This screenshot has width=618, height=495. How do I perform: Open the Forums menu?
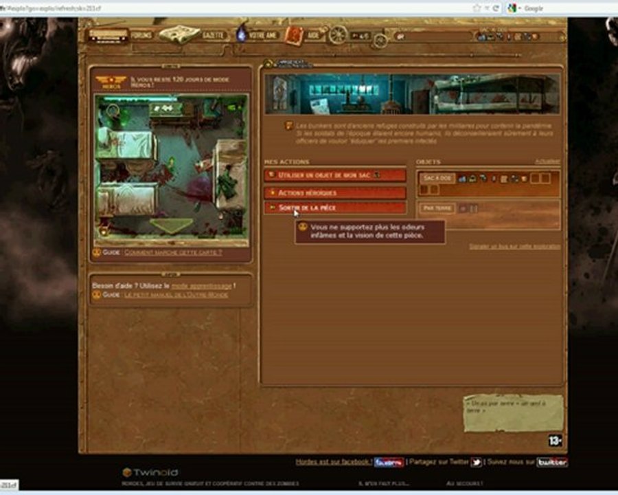coord(141,36)
